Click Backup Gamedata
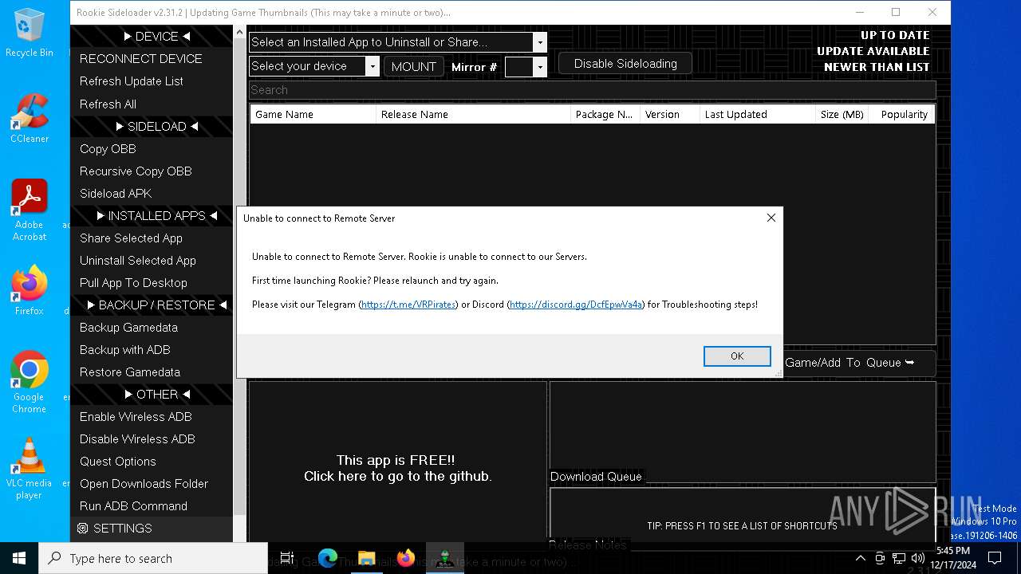Viewport: 1021px width, 574px height. point(152,328)
